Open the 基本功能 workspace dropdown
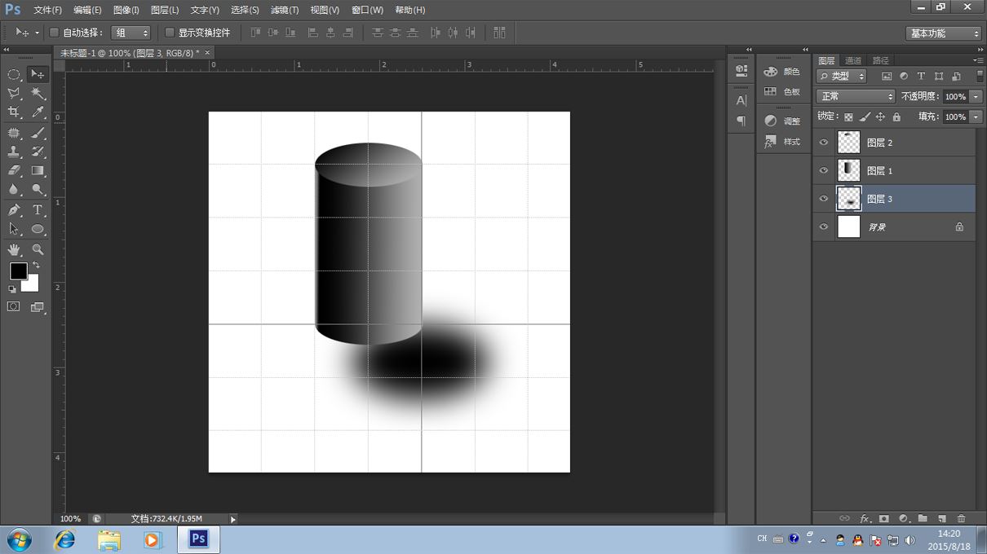 coord(944,33)
